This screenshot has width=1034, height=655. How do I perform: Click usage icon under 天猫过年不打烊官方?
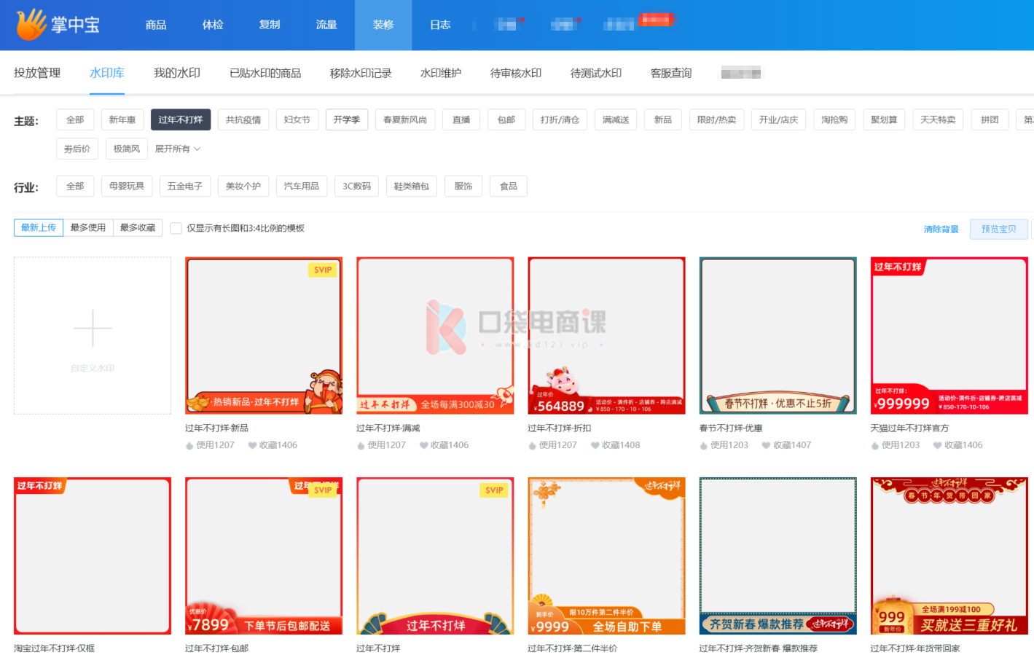click(x=875, y=445)
